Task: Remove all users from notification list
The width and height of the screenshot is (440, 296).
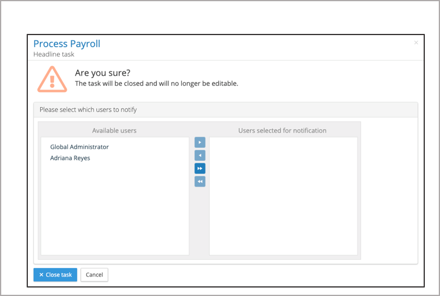Action: tap(200, 182)
